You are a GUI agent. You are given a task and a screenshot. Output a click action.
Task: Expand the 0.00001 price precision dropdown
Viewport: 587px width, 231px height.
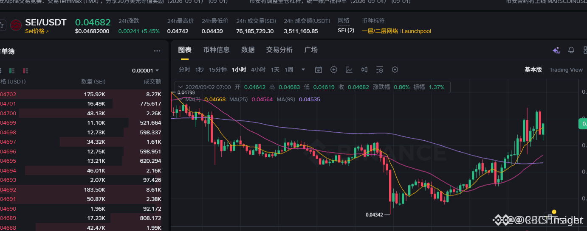pos(146,70)
